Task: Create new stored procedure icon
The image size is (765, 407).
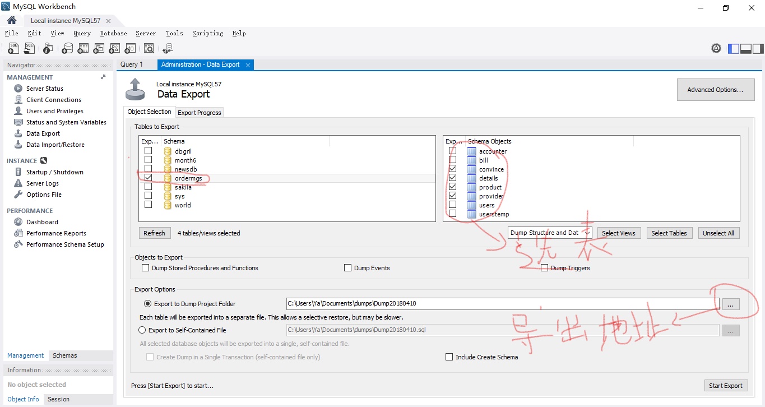Action: (114, 49)
